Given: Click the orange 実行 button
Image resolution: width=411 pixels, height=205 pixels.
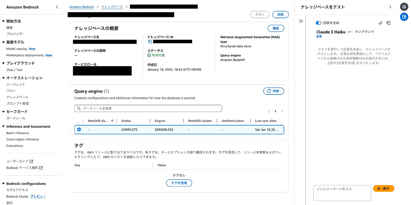Looking at the screenshot, I should (x=384, y=189).
